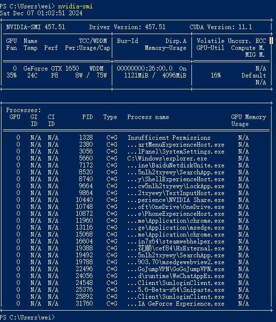The image size is (276, 322).
Task: Click PID 1328
Action: pos(86,138)
